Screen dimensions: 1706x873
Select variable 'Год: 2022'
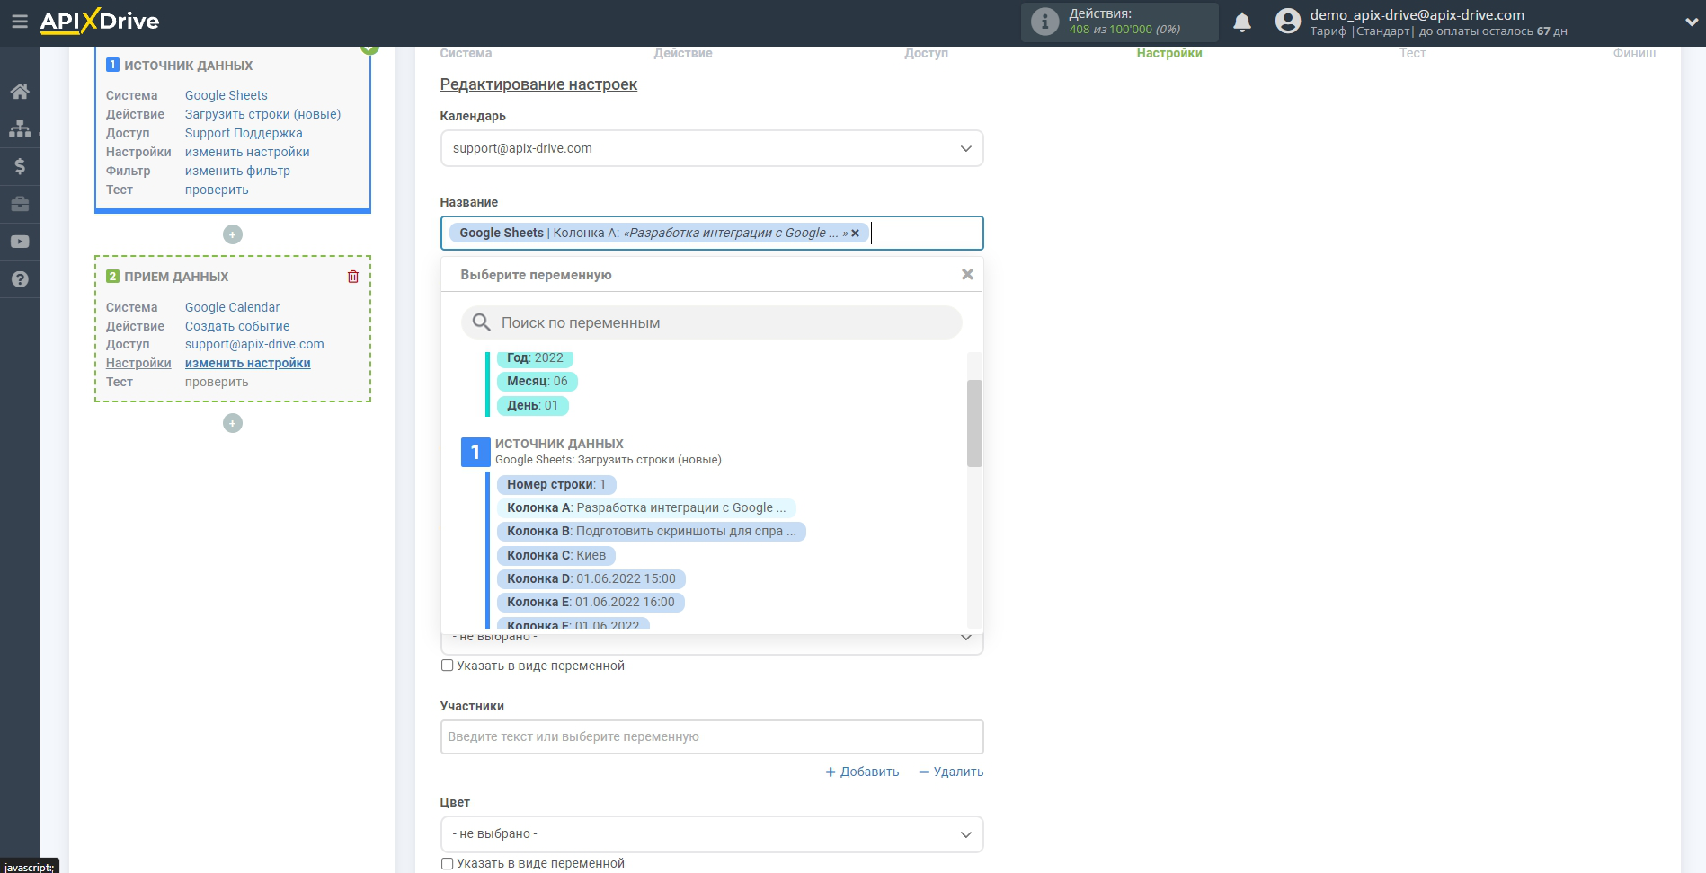pos(535,357)
